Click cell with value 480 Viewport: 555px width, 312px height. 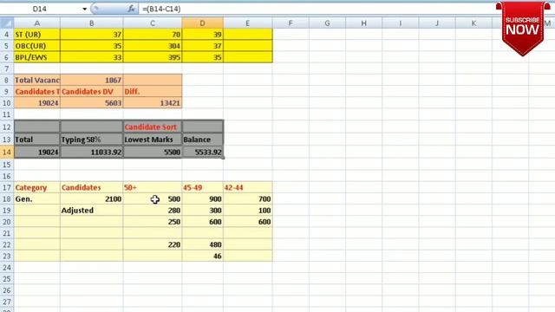click(202, 244)
